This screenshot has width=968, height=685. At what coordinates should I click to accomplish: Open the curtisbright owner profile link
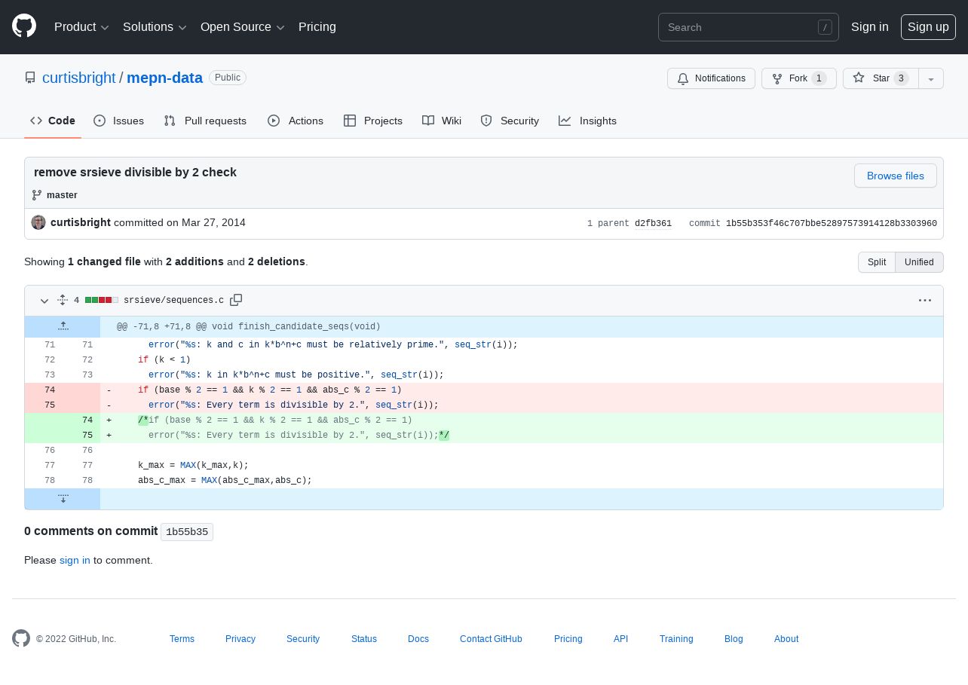79,78
